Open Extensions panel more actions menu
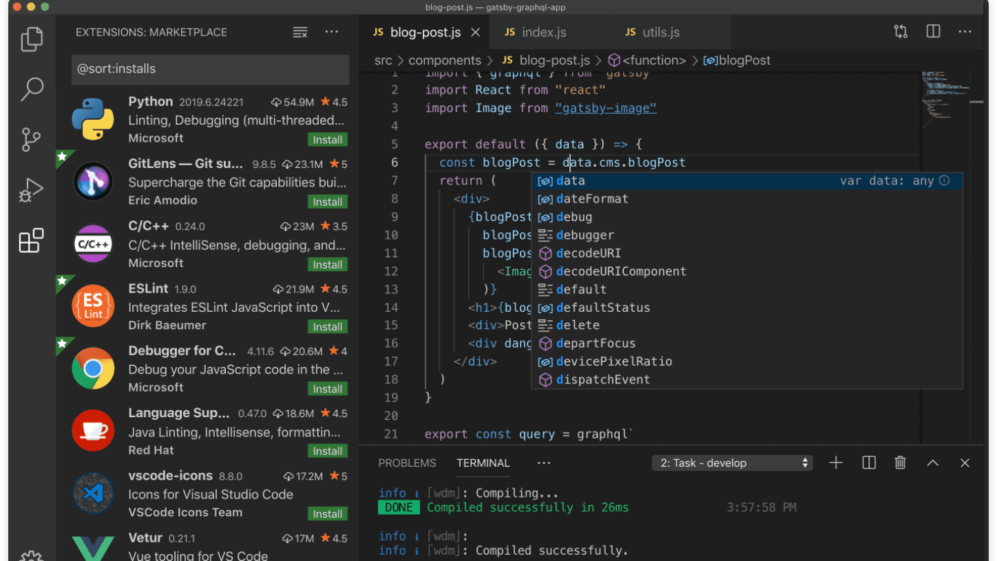Image resolution: width=997 pixels, height=561 pixels. tap(332, 32)
